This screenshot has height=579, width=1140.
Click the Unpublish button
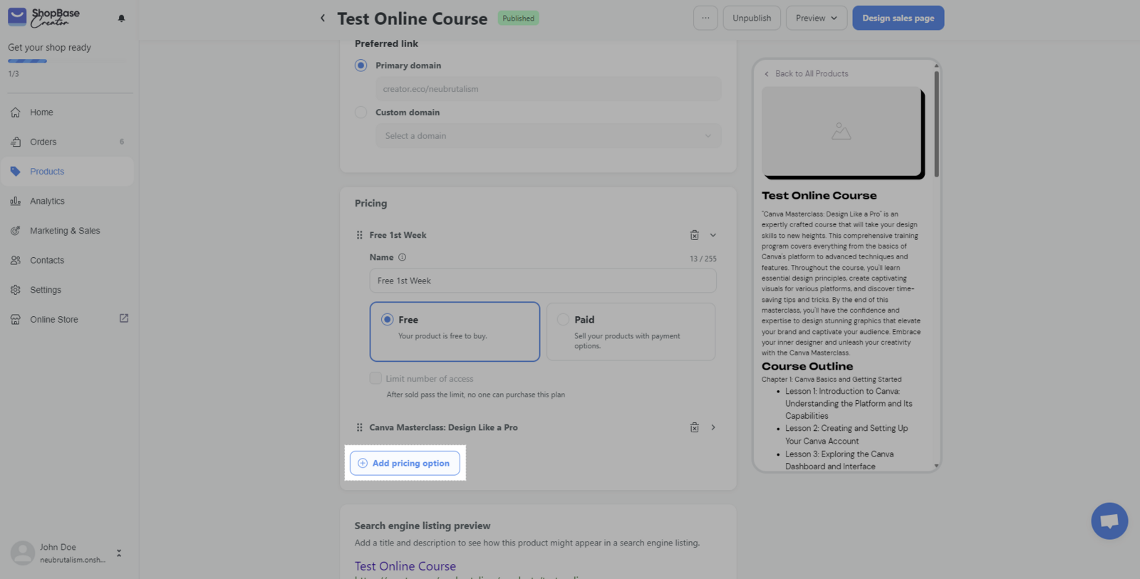click(752, 18)
